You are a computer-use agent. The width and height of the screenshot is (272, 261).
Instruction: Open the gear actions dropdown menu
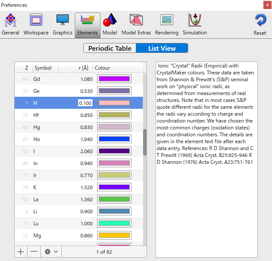click(51, 252)
